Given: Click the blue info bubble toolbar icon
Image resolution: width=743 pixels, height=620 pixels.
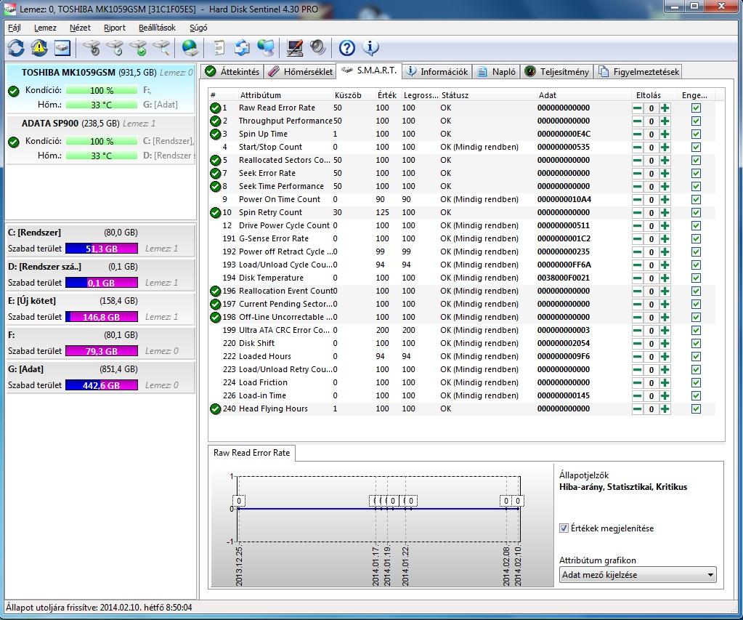Looking at the screenshot, I should [x=370, y=48].
